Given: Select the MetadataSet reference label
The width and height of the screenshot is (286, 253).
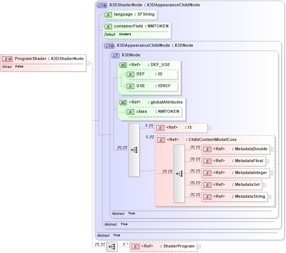Looking at the screenshot, I should (236, 185).
